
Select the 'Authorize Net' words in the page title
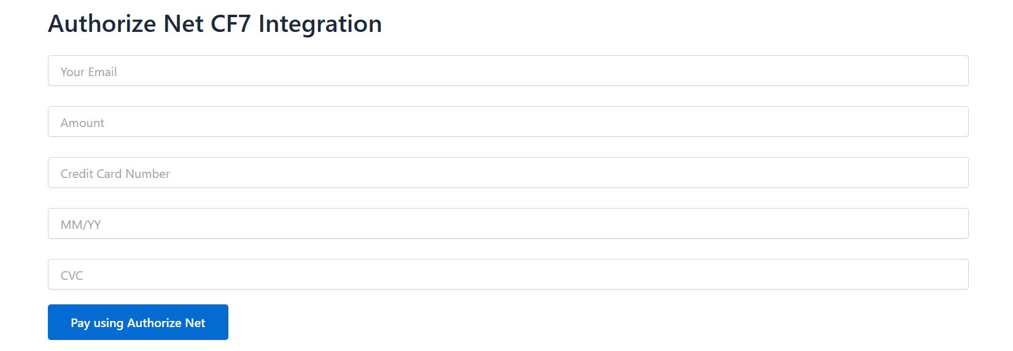pos(126,24)
